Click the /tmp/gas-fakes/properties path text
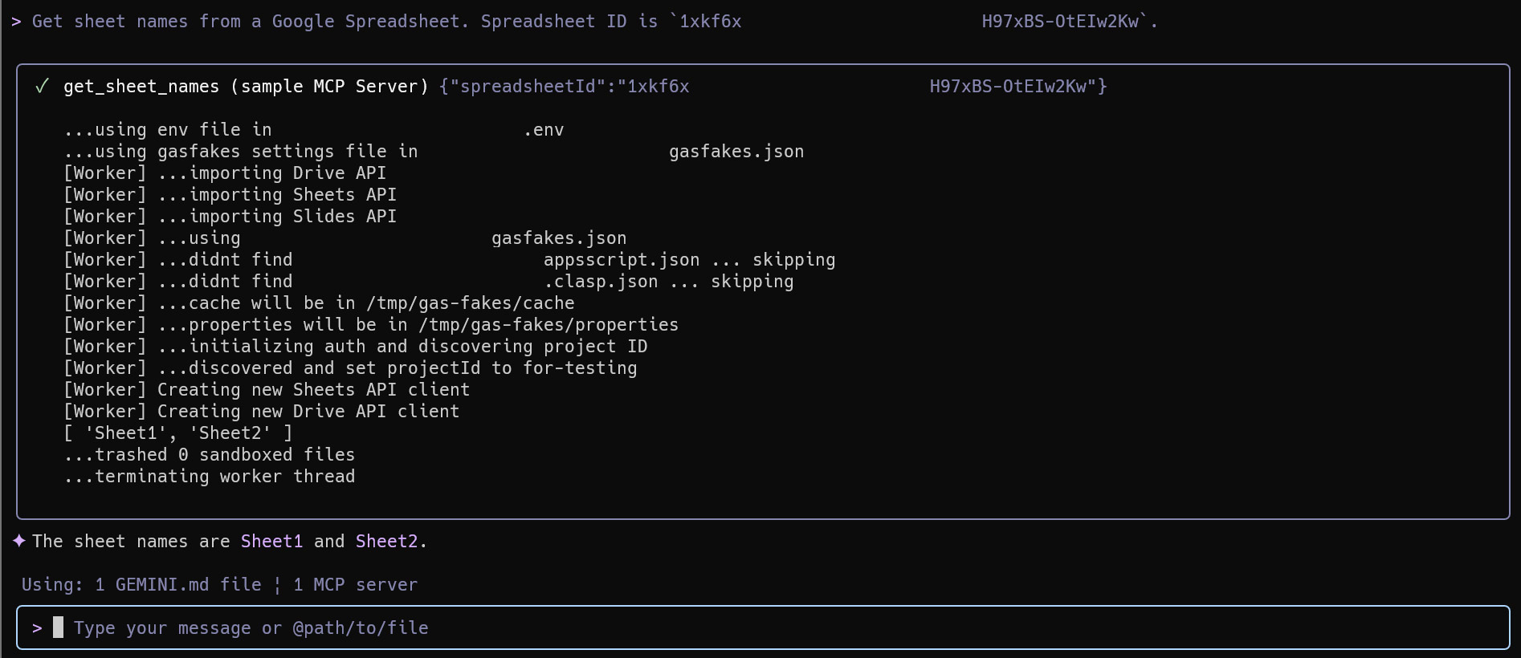 (548, 325)
